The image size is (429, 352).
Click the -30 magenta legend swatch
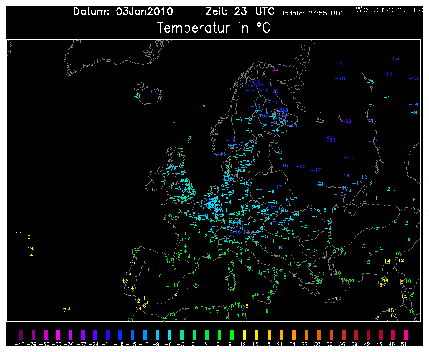pyautogui.click(x=70, y=335)
